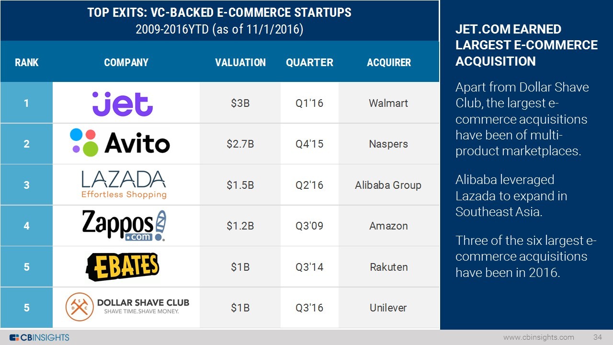This screenshot has height=345, width=613.
Task: Click the Jet logo
Action: 123,103
